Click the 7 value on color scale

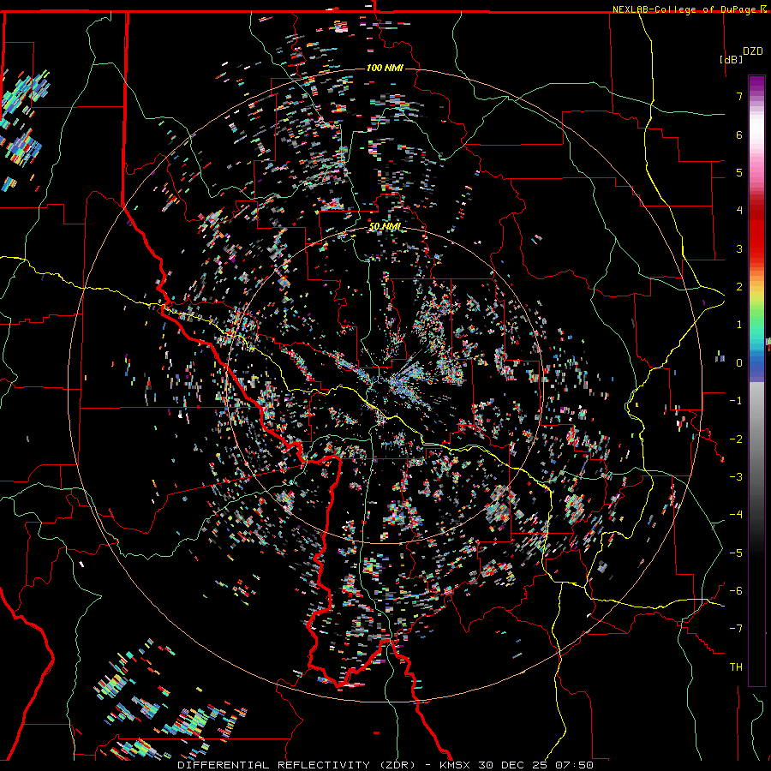coord(739,96)
